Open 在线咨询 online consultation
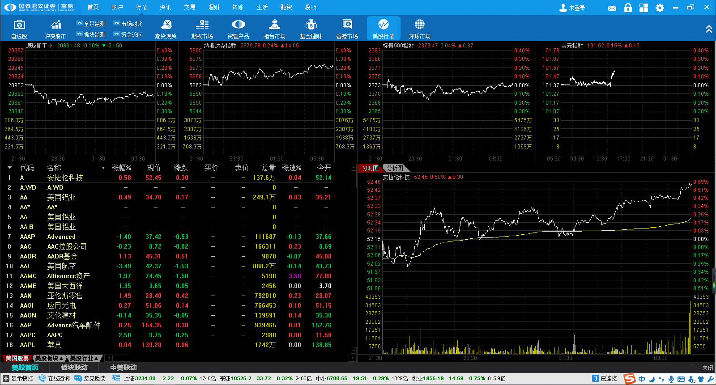 (54, 378)
